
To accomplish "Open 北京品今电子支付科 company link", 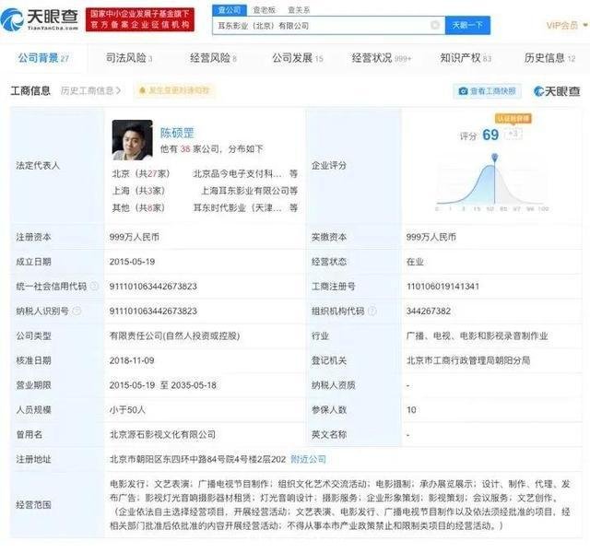I will pyautogui.click(x=237, y=173).
